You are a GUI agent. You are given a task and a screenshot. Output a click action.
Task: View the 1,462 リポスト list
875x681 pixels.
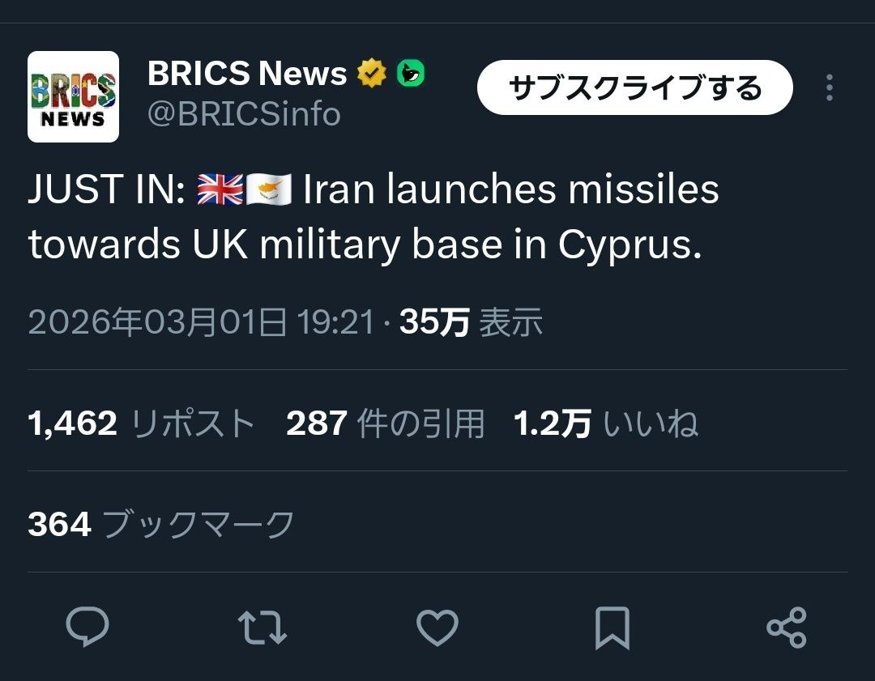click(x=142, y=423)
